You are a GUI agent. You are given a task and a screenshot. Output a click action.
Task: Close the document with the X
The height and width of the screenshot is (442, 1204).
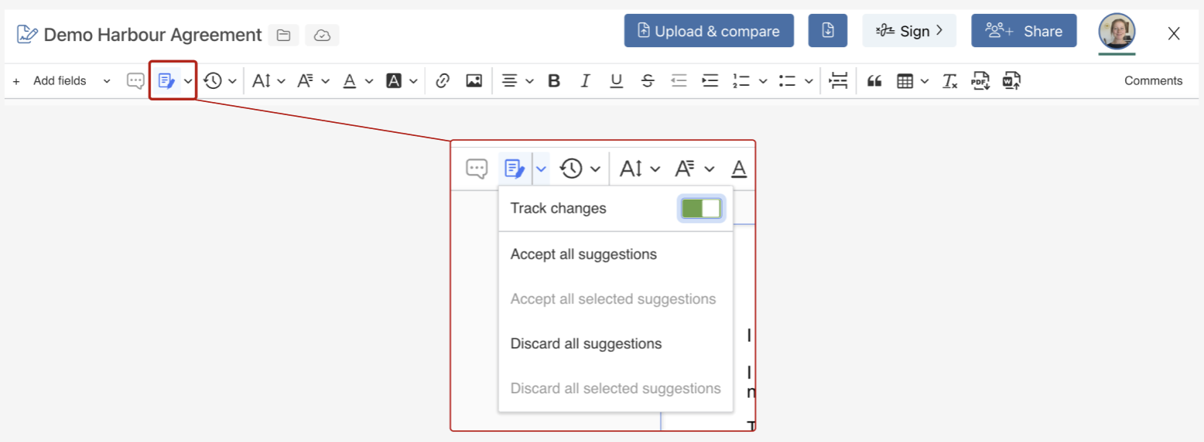tap(1174, 32)
